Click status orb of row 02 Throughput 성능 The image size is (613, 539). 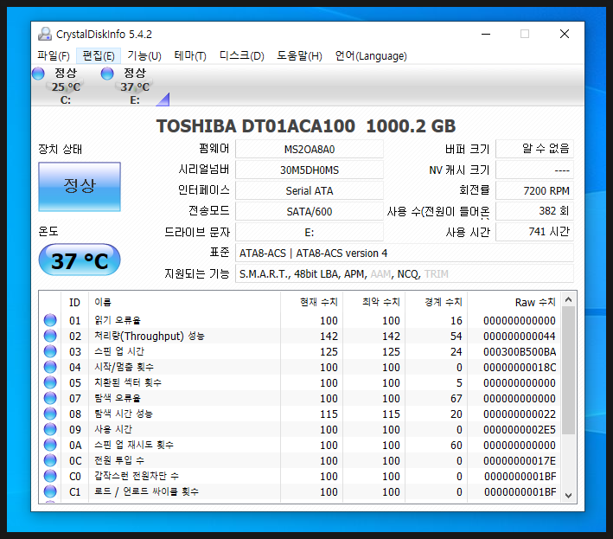(x=50, y=336)
